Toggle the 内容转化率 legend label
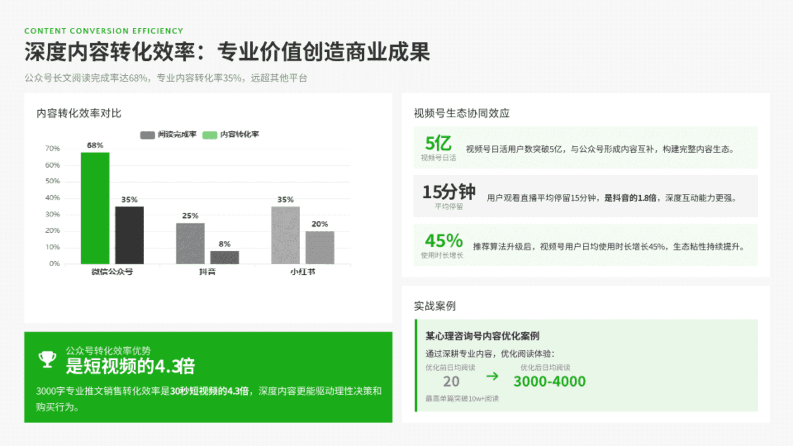Screen dimensions: 793x446 (x=240, y=134)
